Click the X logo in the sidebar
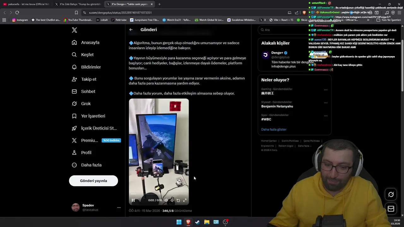Screen dimensions: 404x227 click(x=74, y=30)
